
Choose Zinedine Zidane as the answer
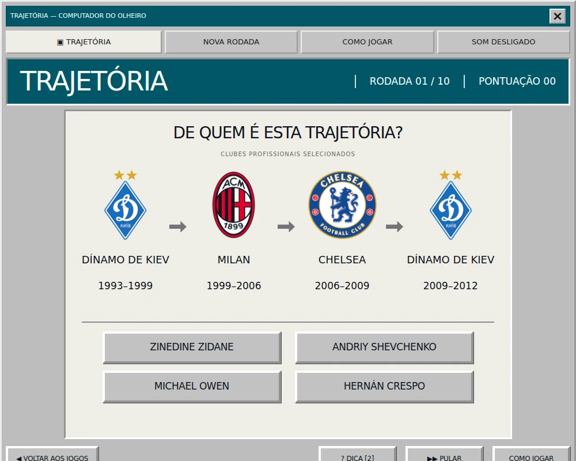[192, 347]
